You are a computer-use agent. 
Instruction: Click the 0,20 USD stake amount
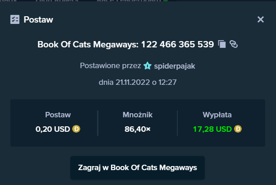pyautogui.click(x=53, y=129)
